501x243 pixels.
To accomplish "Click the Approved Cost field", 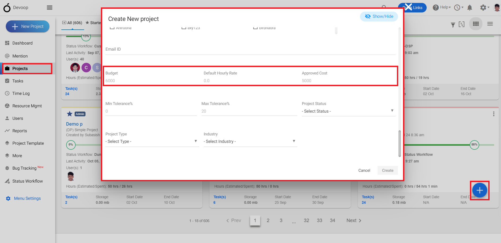I will click(x=349, y=81).
